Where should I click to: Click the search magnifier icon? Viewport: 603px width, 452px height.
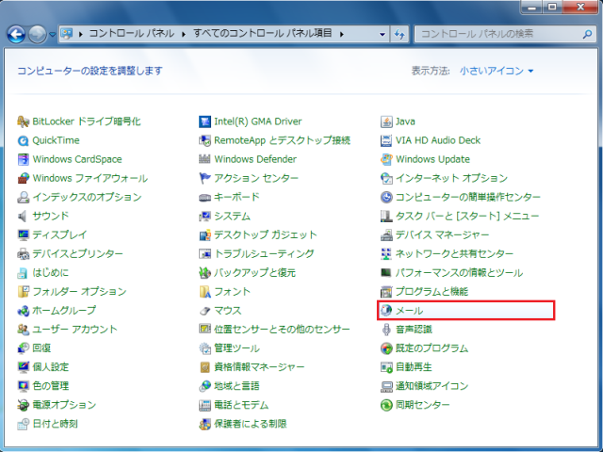(587, 34)
